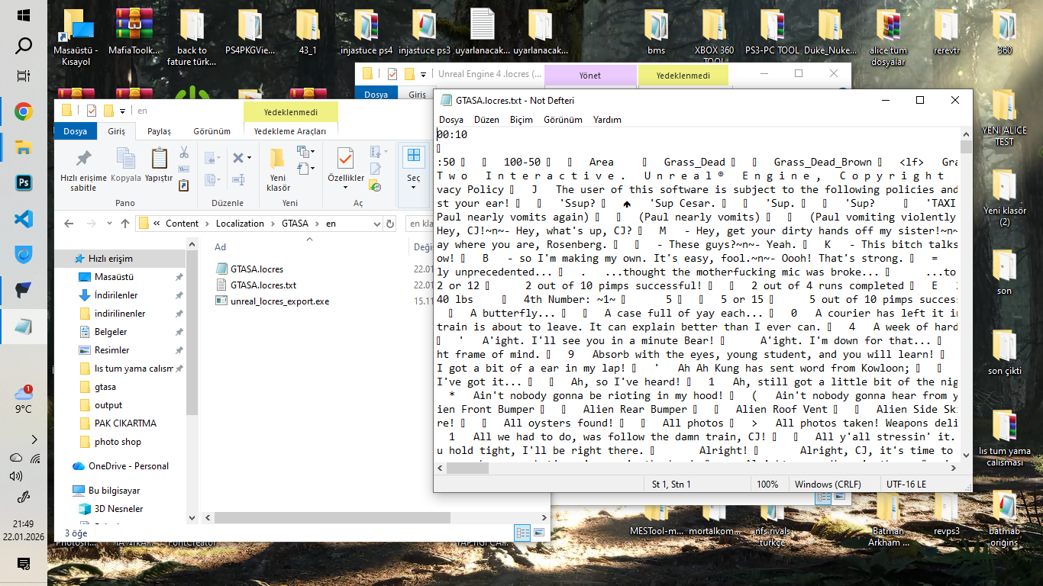The image size is (1043, 586).
Task: Customize Quick Access Toolbar dropdown arrow
Action: [121, 110]
